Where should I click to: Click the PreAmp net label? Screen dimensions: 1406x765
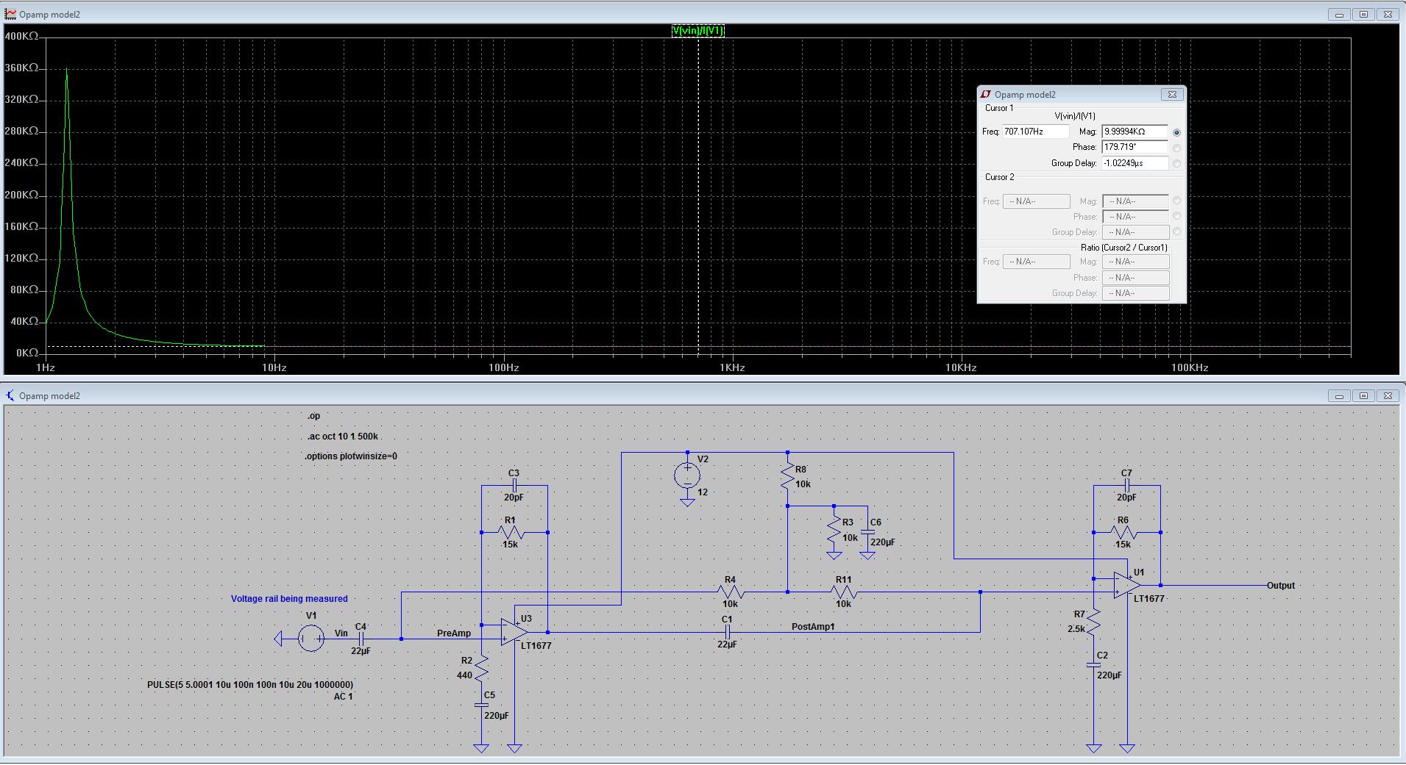point(454,633)
